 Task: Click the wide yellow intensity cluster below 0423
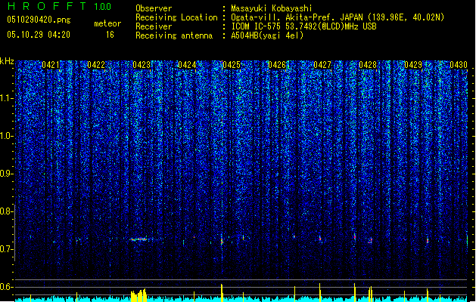tap(138, 295)
